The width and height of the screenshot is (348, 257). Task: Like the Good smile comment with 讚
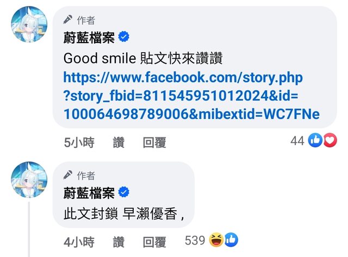pyautogui.click(x=119, y=142)
